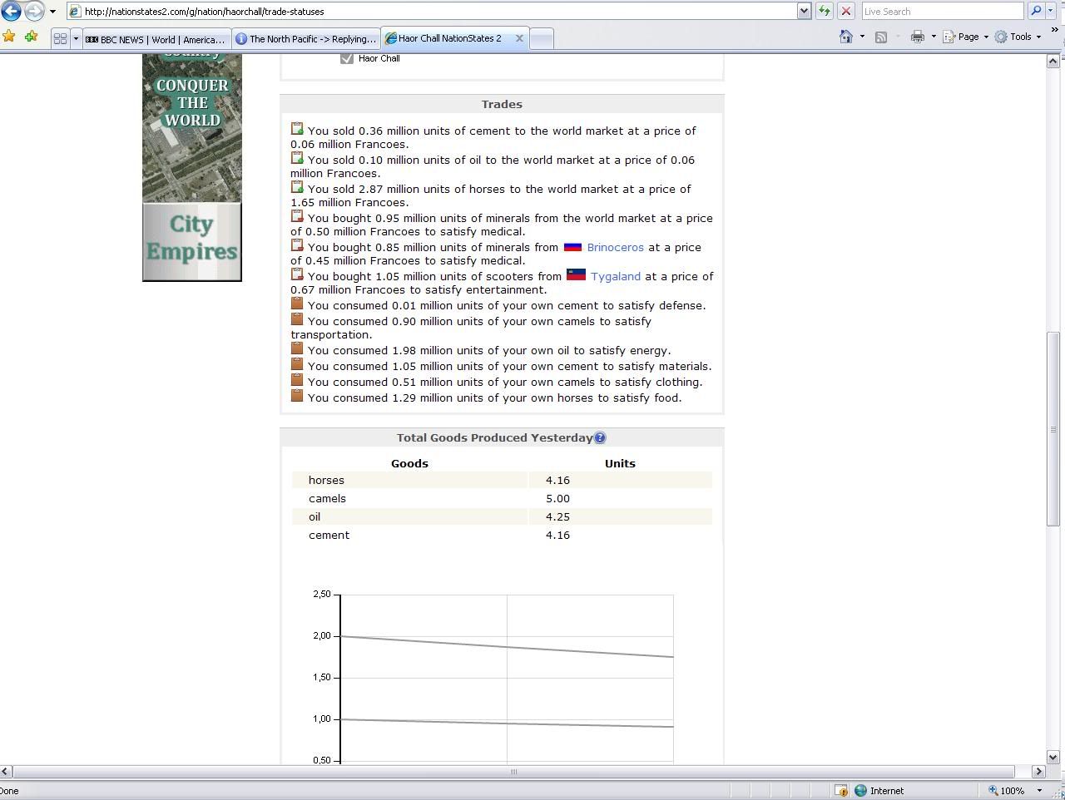Click the consumed cement defense icon
The image size is (1065, 800).
[x=297, y=304]
